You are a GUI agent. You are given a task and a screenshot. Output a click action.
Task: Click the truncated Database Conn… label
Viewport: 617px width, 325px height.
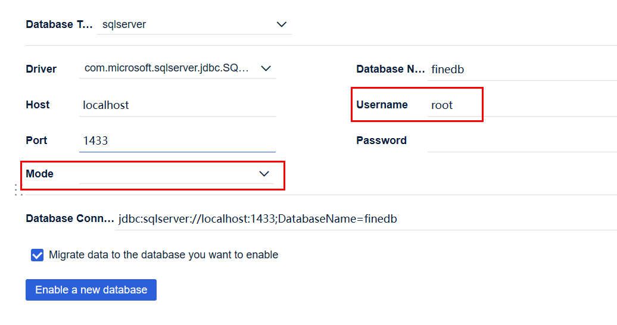coord(69,218)
